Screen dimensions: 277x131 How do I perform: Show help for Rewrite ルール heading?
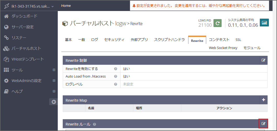(95, 124)
